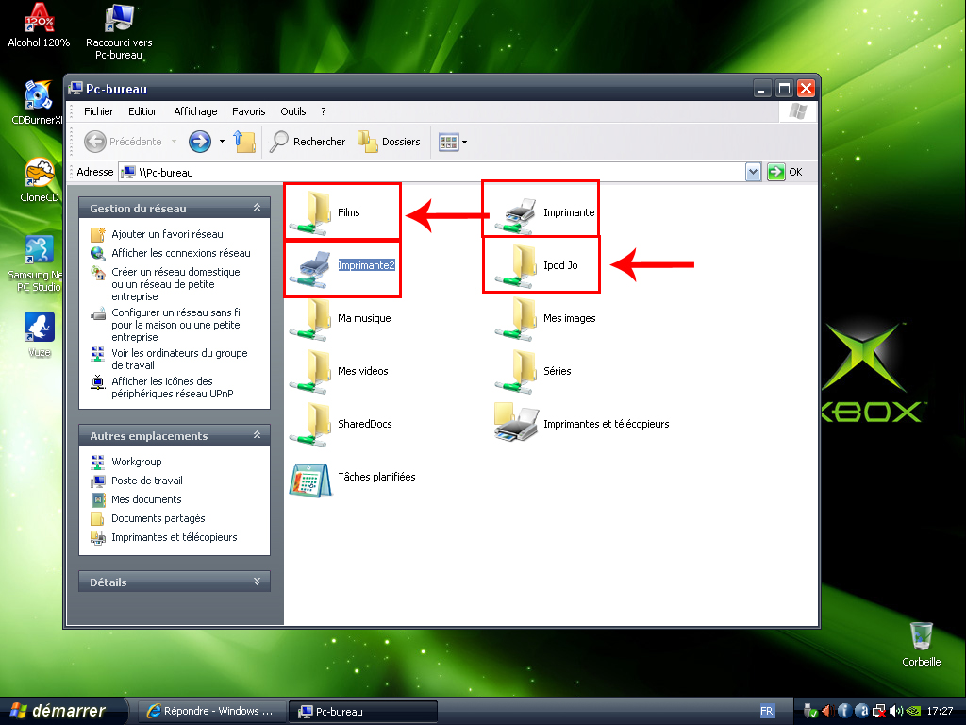Click the volume tray icon

click(x=896, y=711)
